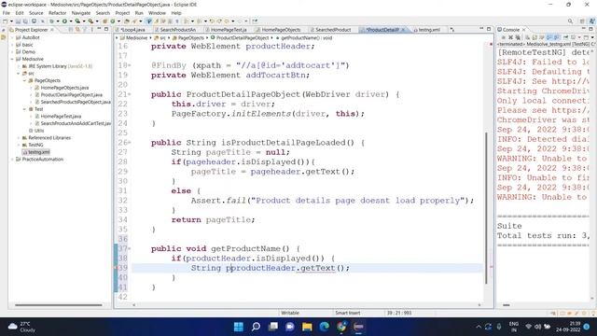Click the Console terminate stop icon
The image size is (597, 336).
click(504, 37)
